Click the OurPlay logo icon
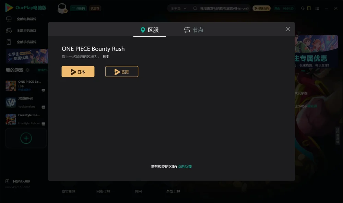Image resolution: width=343 pixels, height=203 pixels. tap(9, 8)
